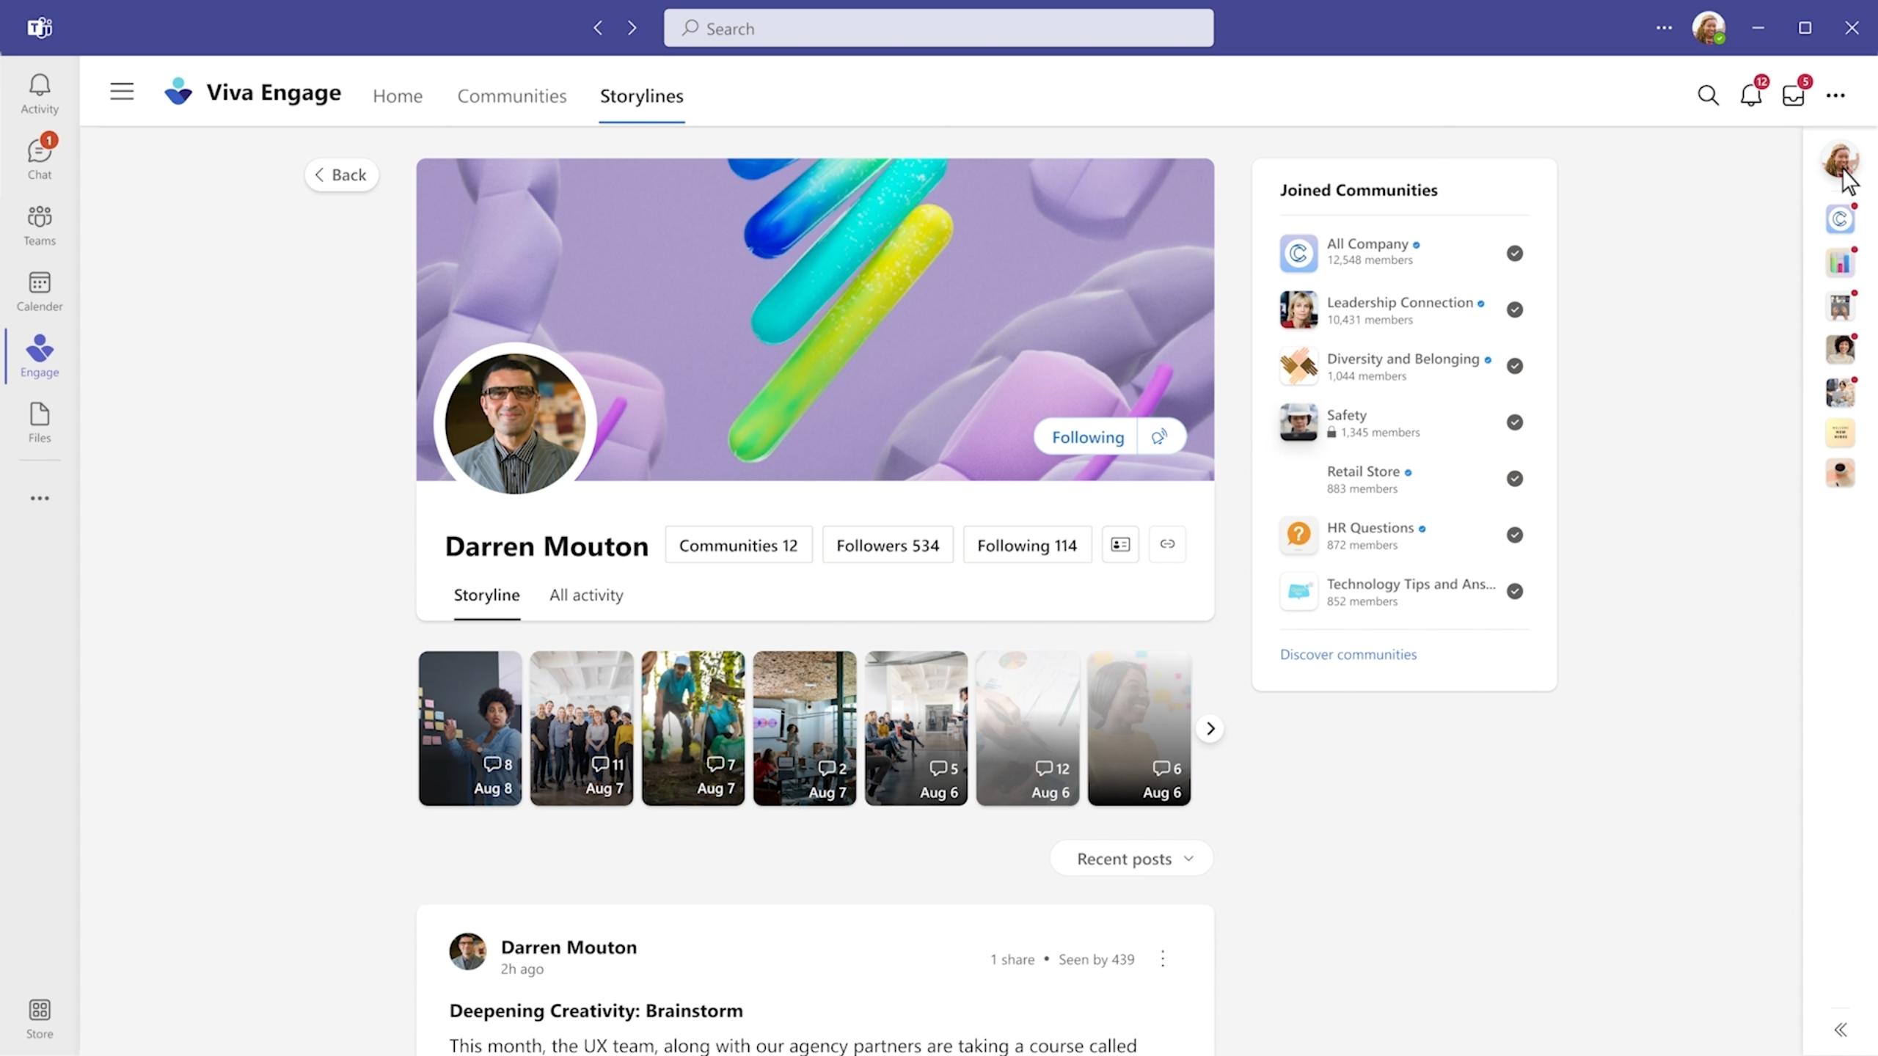Open the Aug 8 story thumbnail
This screenshot has width=1878, height=1056.
470,728
